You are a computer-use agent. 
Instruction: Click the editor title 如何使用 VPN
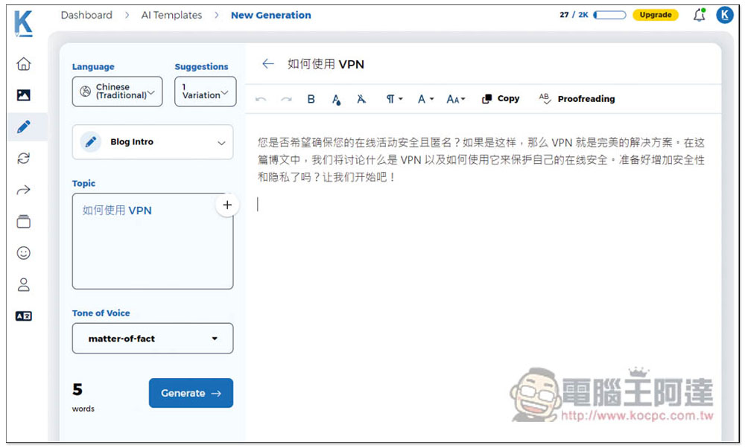coord(326,64)
